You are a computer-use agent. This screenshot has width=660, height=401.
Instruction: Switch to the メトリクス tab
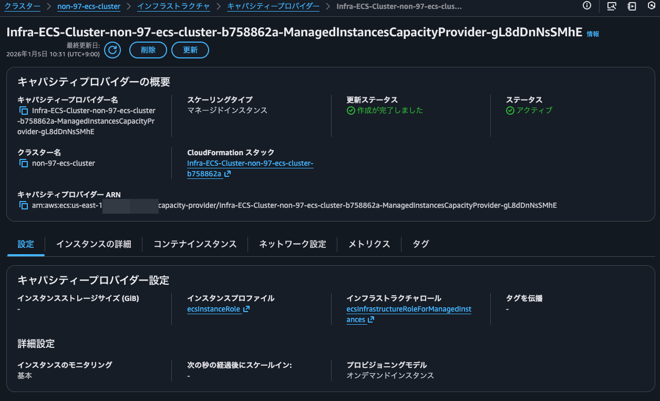[369, 244]
